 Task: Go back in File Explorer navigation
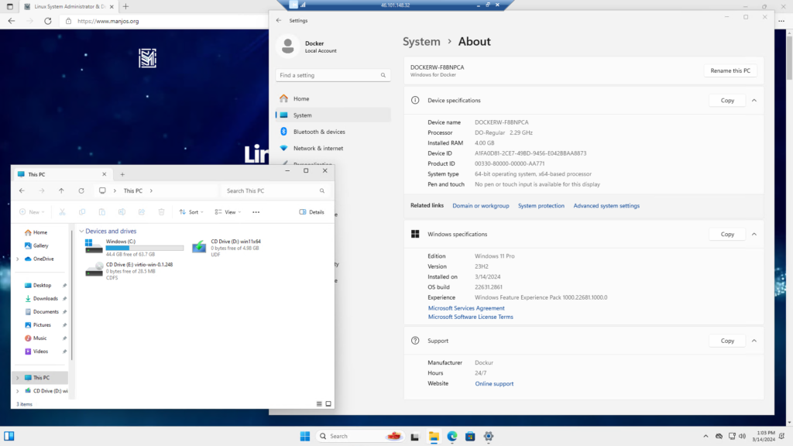(22, 190)
